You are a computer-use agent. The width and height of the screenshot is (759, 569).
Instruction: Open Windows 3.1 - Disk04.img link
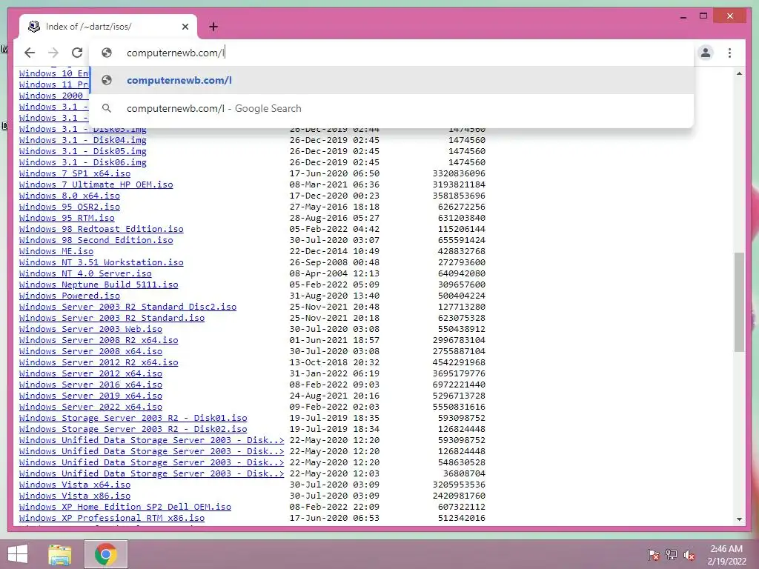[83, 140]
